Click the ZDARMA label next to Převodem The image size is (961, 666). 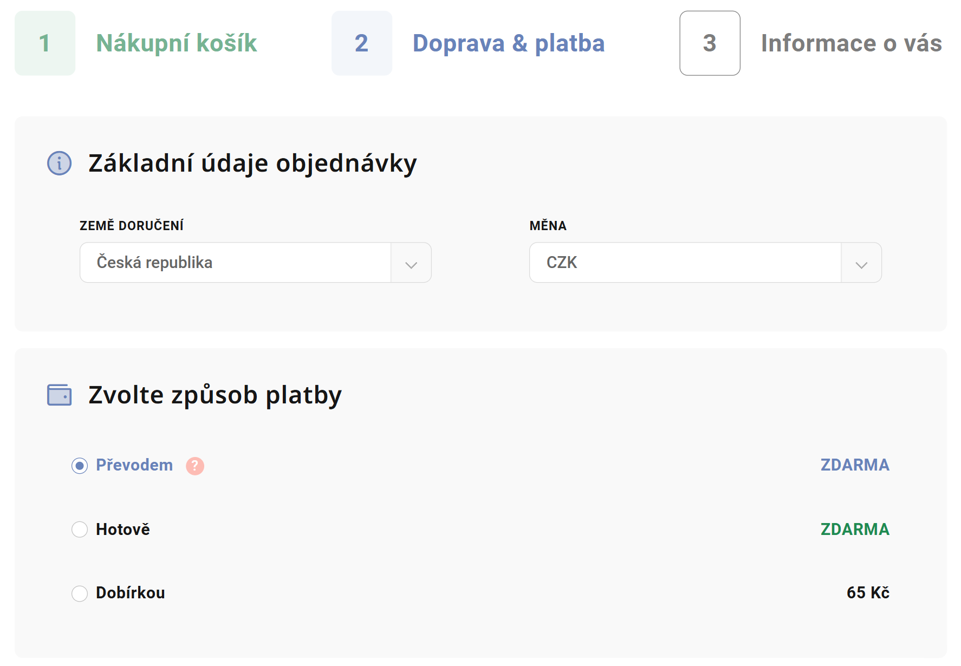[854, 465]
